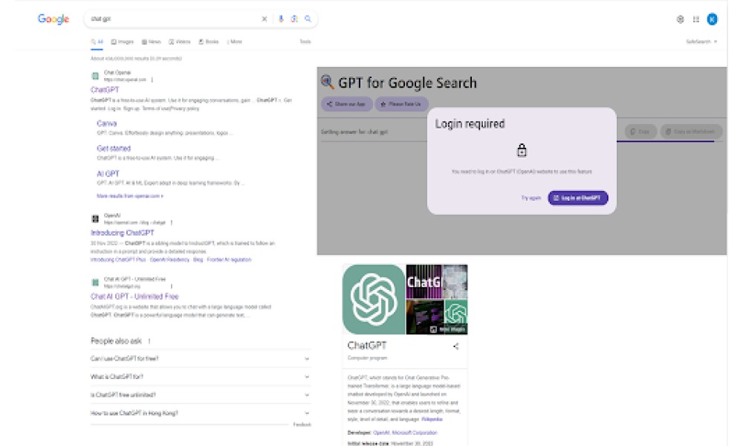The image size is (743, 446).
Task: Open the Google account avatar
Action: pyautogui.click(x=712, y=19)
